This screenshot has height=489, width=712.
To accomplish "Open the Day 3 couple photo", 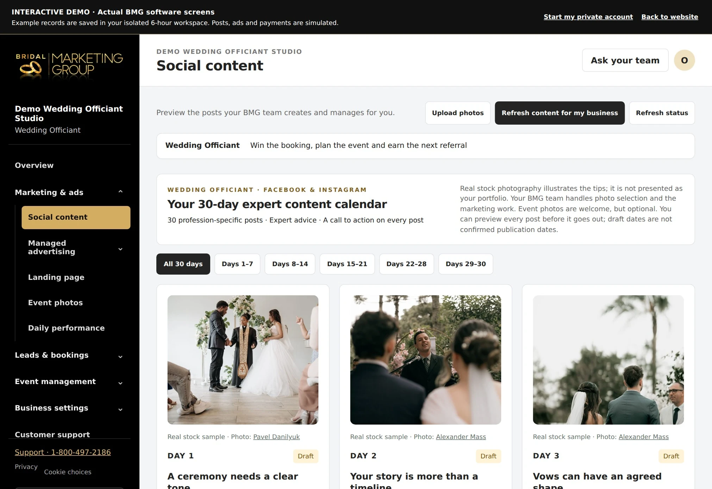I will coord(608,360).
